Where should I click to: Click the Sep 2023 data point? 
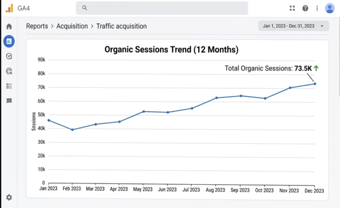(241, 96)
